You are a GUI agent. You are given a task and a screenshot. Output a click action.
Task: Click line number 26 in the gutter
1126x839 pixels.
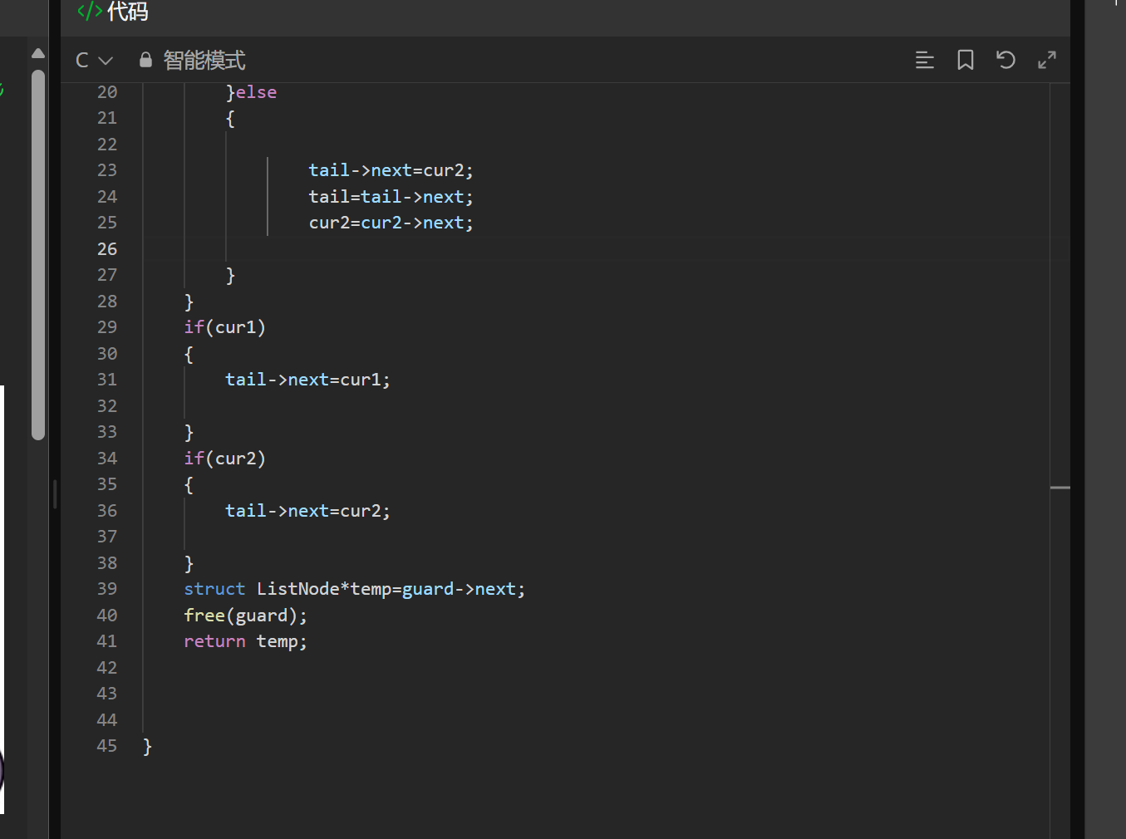pos(107,249)
